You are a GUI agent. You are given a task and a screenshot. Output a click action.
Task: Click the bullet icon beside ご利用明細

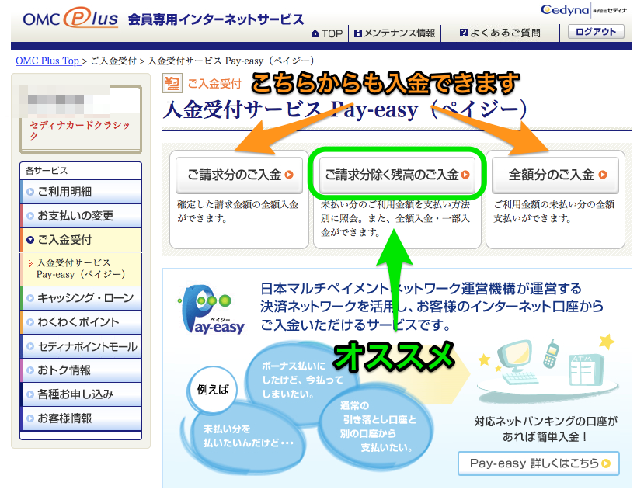click(30, 192)
